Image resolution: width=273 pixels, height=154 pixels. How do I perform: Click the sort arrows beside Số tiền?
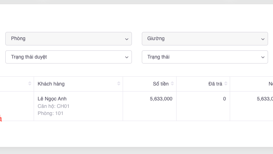(x=172, y=84)
